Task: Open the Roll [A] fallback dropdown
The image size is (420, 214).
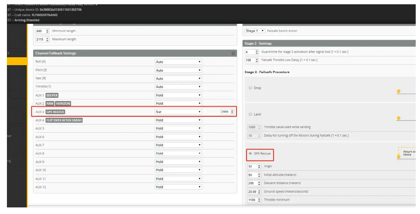Action: [178, 62]
